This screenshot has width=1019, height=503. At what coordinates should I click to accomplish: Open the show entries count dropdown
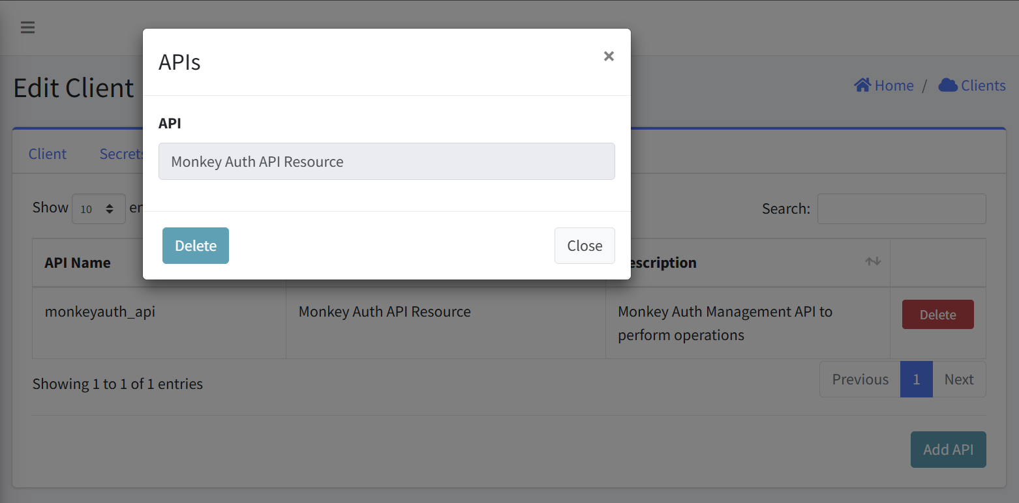pos(99,209)
